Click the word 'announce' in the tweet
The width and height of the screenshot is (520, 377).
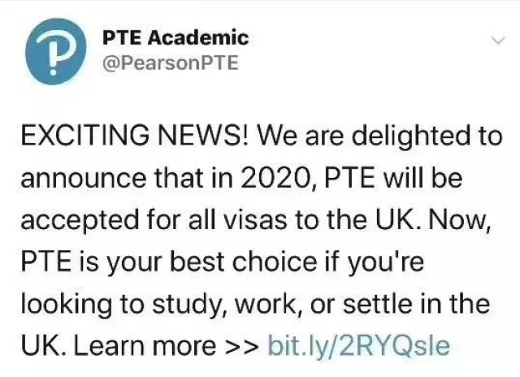point(83,179)
